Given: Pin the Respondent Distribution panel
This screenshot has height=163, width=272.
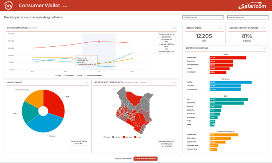Looking at the screenshot, I should [x=172, y=83].
